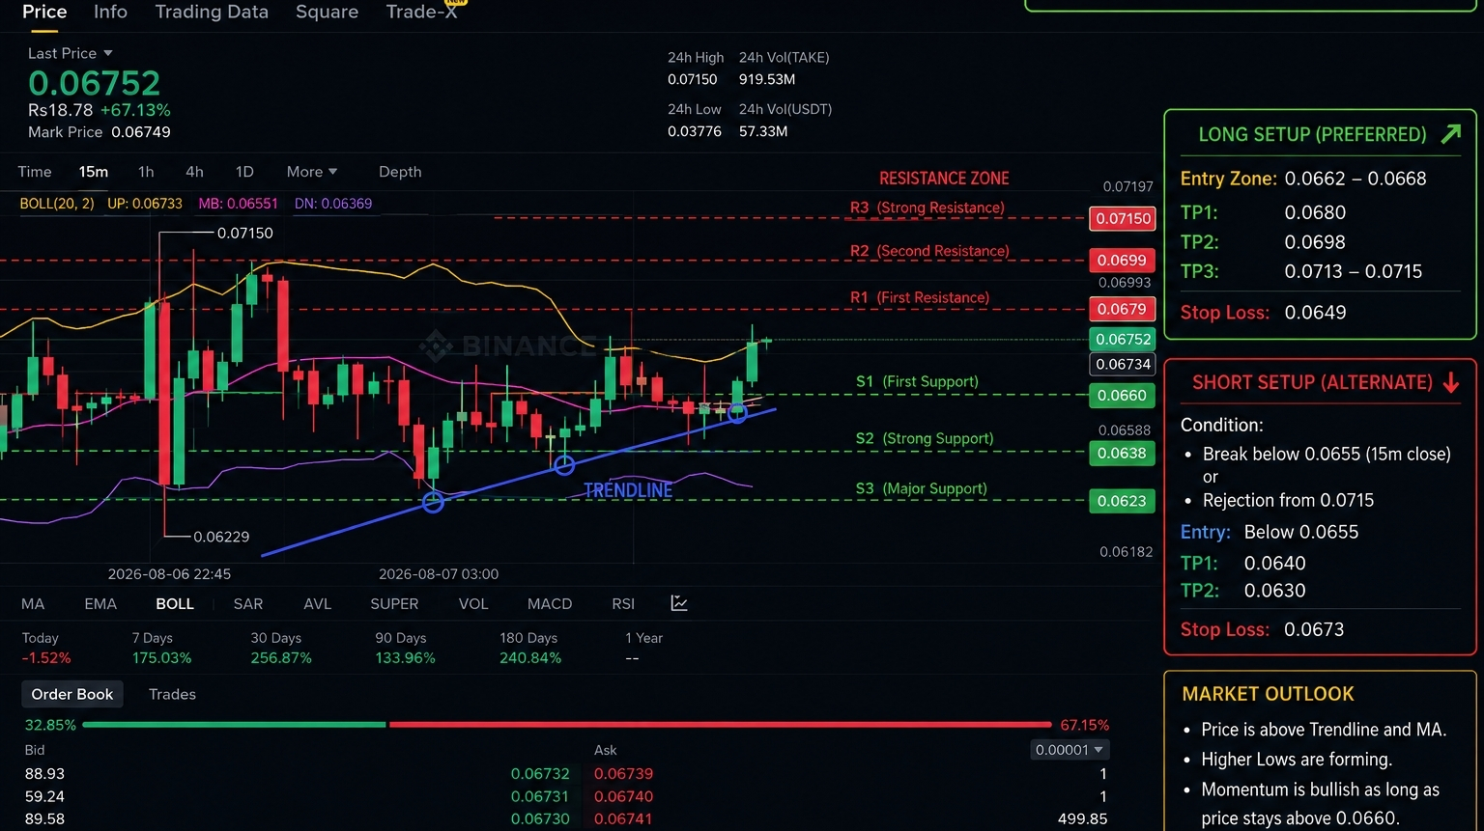Screen dimensions: 1484x831
Task: Switch to the Trades tab
Action: (x=172, y=694)
